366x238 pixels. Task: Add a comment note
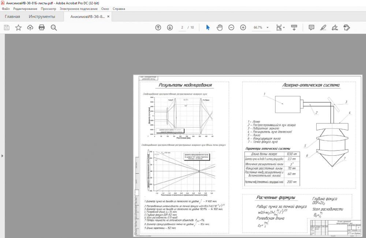pos(311,27)
